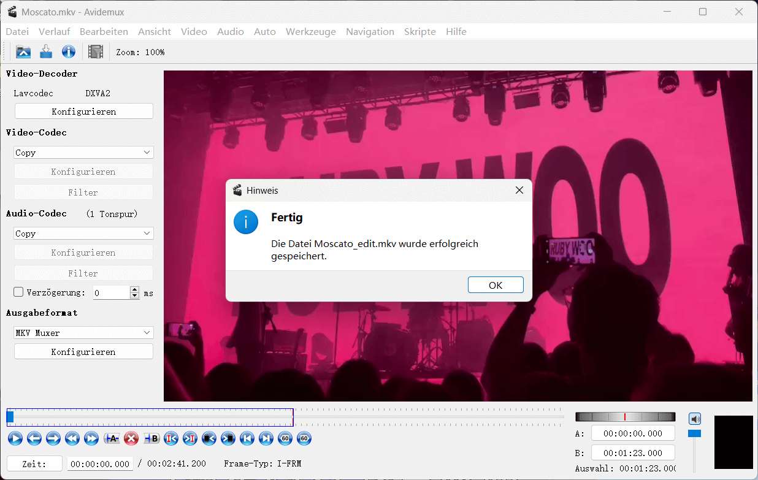Open the Skripte menu

[420, 32]
